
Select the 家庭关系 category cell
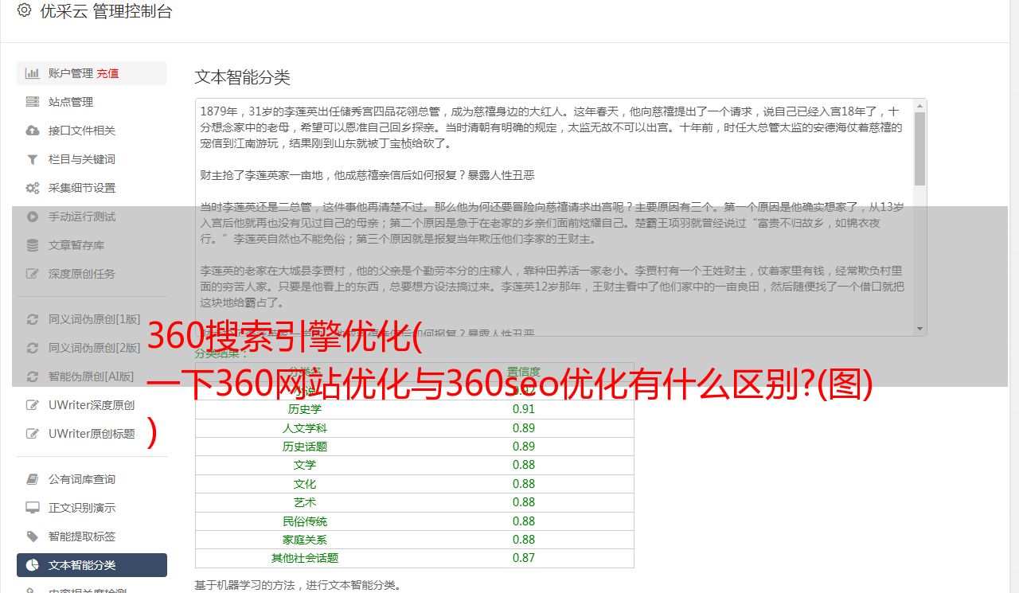pos(305,540)
